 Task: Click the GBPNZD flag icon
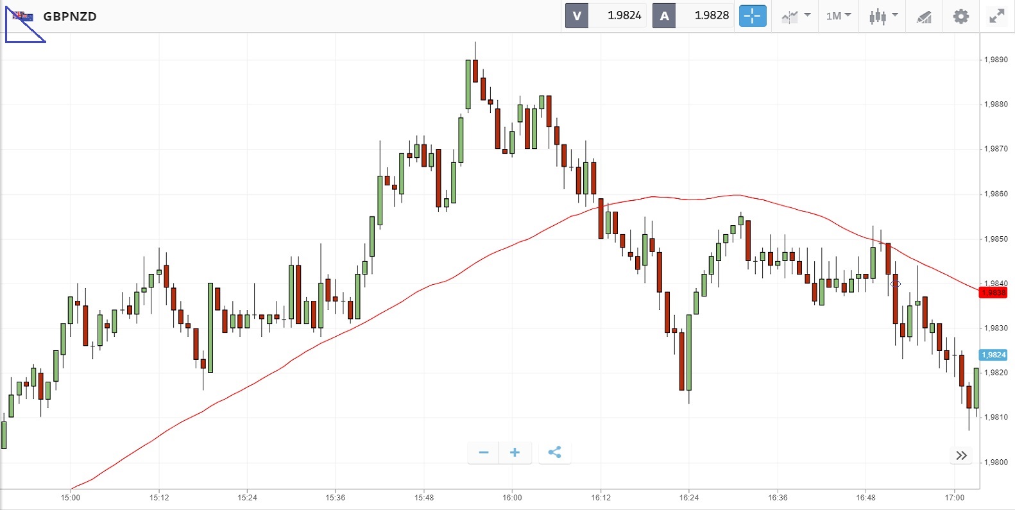23,17
